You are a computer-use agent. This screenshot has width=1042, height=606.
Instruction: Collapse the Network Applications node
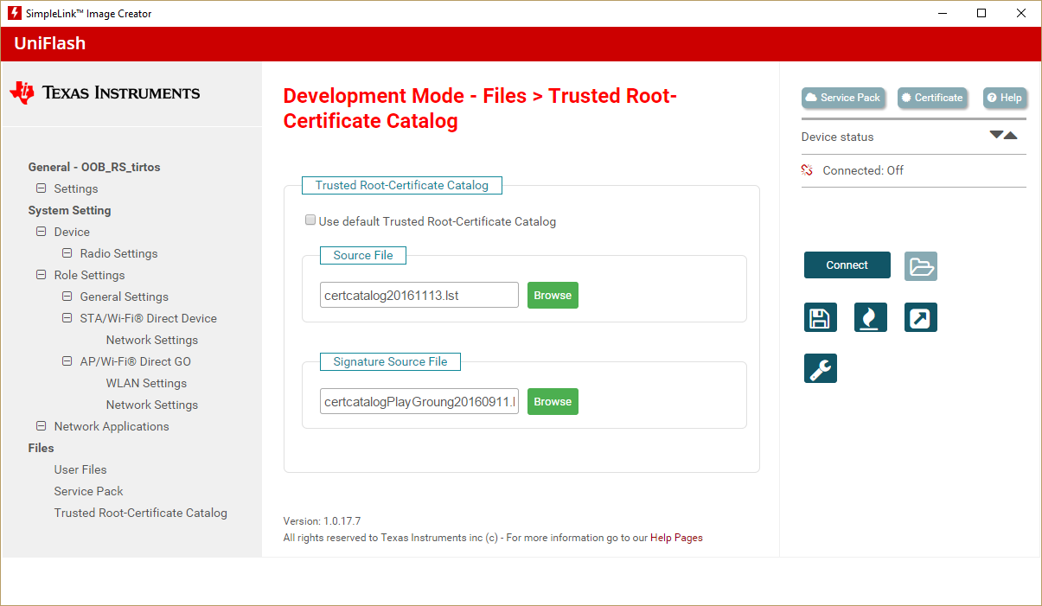pyautogui.click(x=41, y=426)
